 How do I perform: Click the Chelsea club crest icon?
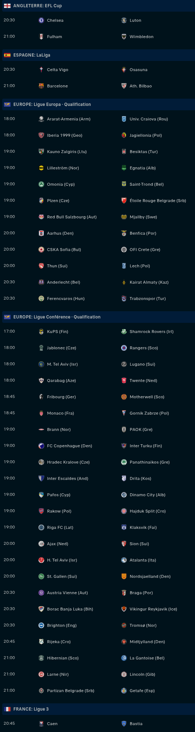click(x=41, y=20)
